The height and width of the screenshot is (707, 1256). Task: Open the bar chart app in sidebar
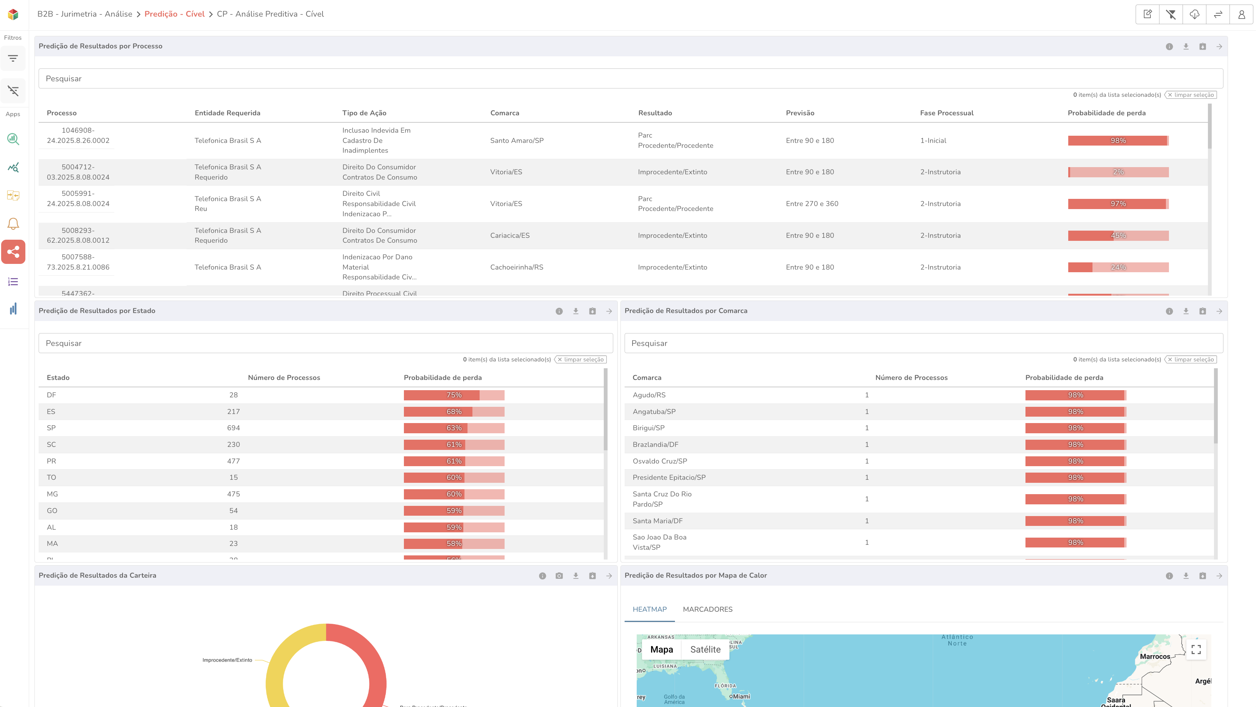click(13, 309)
